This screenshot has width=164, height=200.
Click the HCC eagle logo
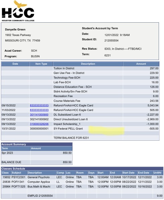coord(18,11)
